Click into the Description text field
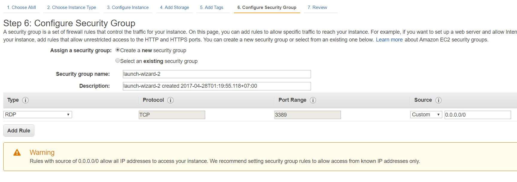 point(216,86)
